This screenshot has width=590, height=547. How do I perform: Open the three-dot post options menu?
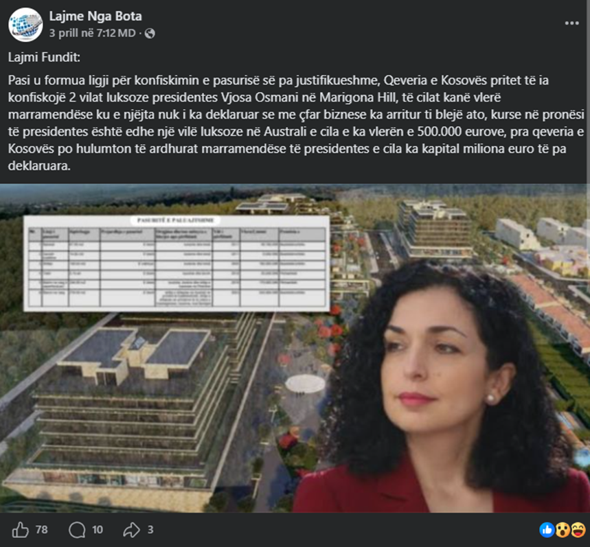point(571,23)
